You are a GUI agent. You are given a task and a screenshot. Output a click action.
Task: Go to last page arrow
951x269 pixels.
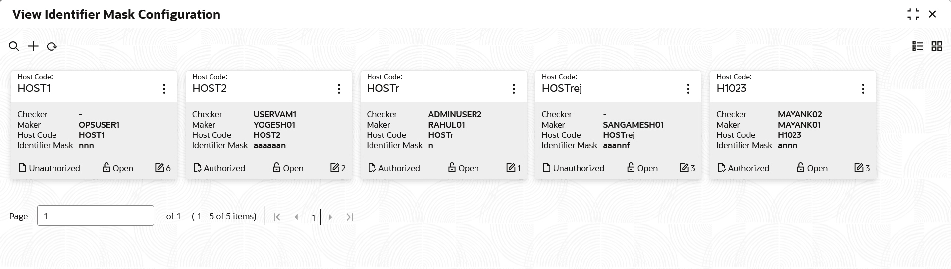[350, 217]
